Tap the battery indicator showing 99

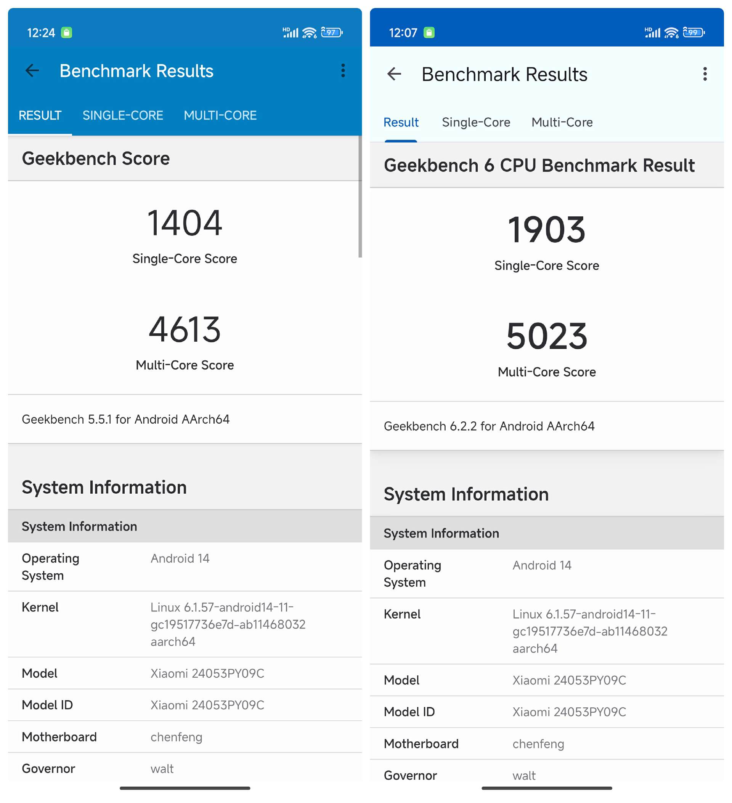694,32
